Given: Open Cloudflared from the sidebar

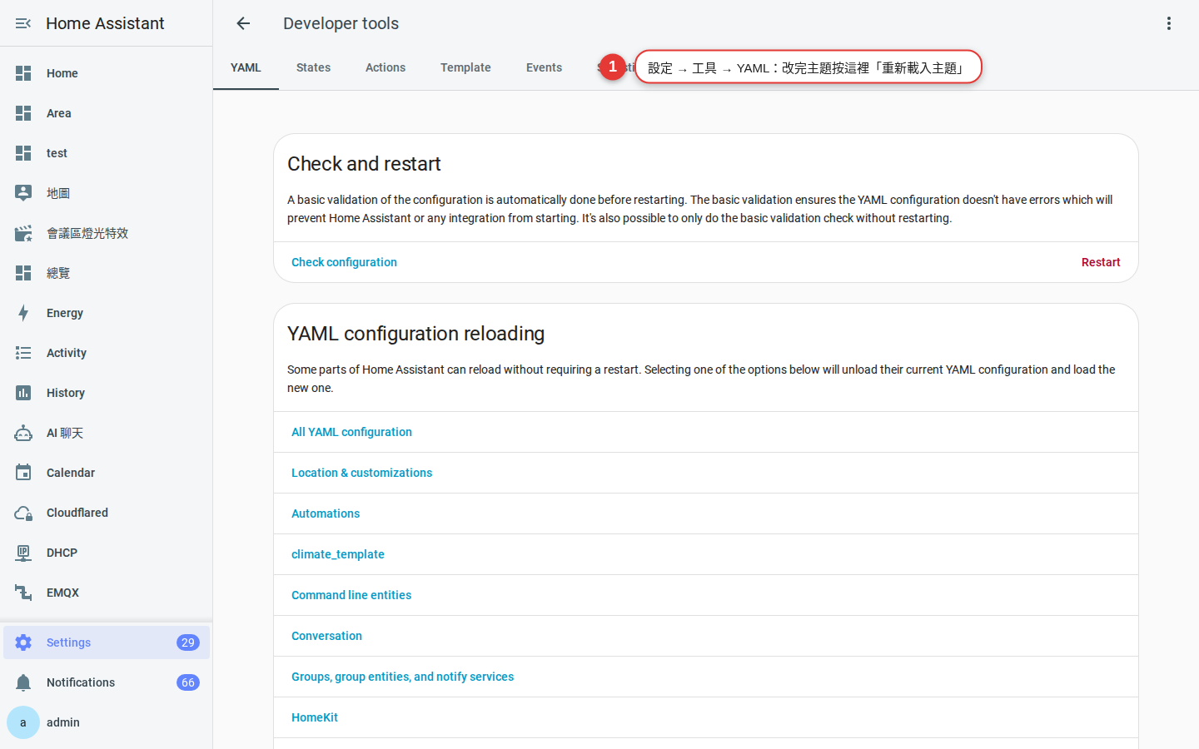Looking at the screenshot, I should [x=107, y=513].
